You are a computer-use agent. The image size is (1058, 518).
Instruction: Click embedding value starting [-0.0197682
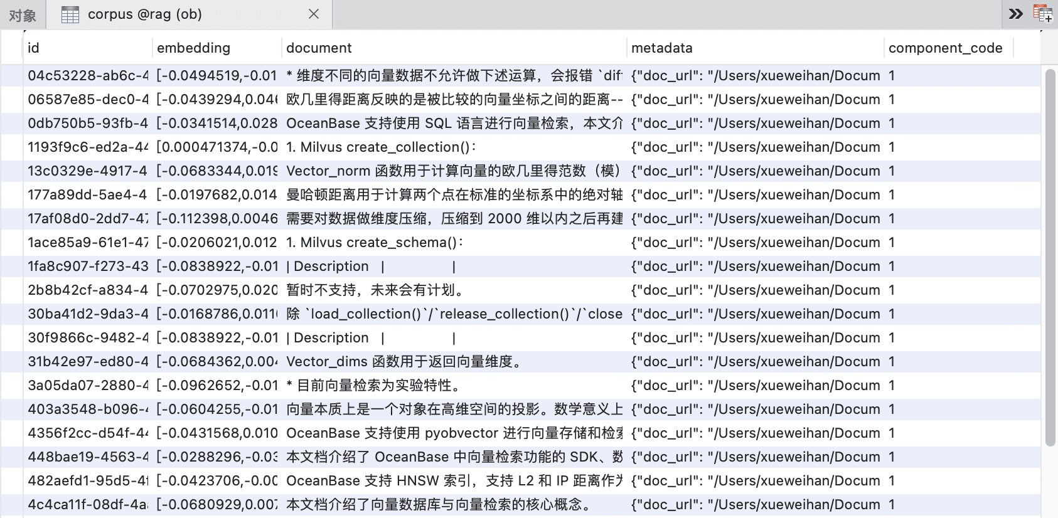[x=217, y=194]
